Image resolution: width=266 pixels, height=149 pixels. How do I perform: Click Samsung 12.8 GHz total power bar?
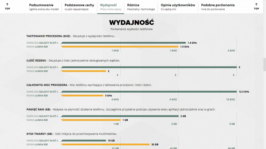(x=149, y=91)
